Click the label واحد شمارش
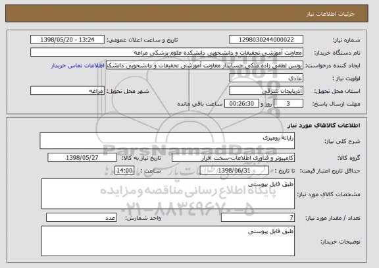379x268 pixels. [143, 218]
